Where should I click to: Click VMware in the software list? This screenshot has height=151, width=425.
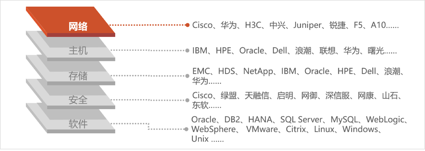point(262,129)
